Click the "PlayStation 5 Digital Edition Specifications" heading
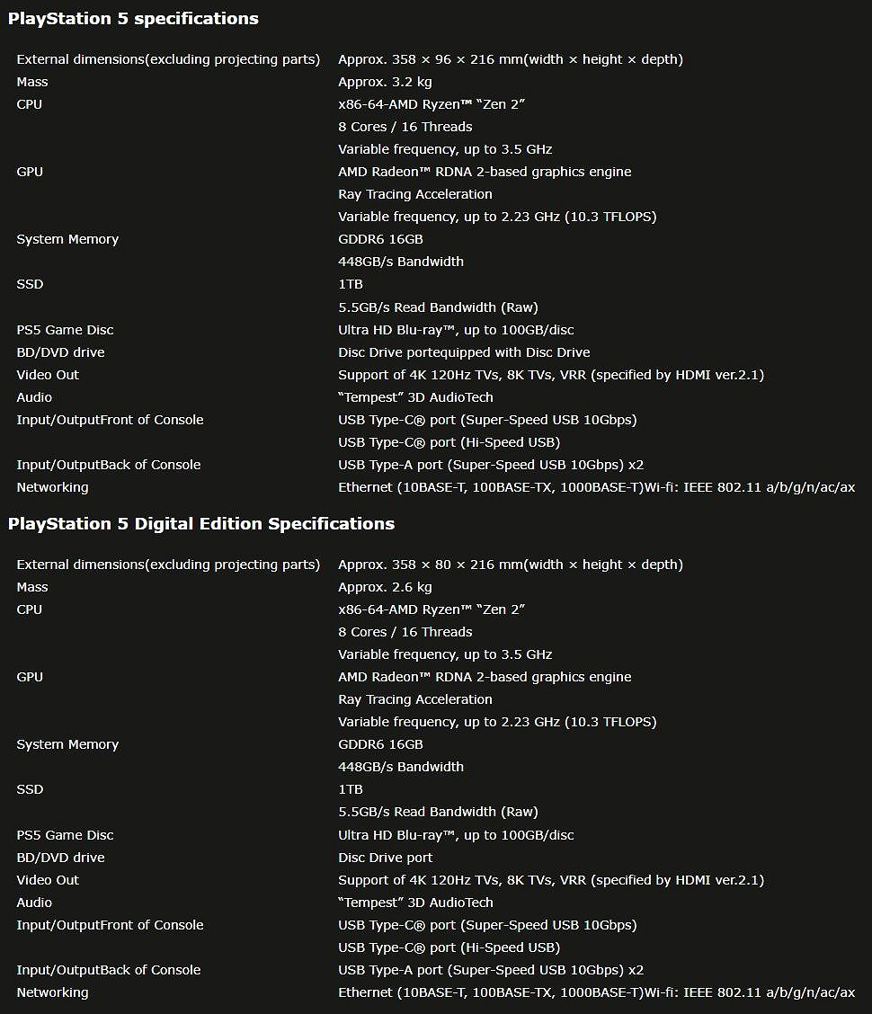This screenshot has width=872, height=1014. [201, 523]
